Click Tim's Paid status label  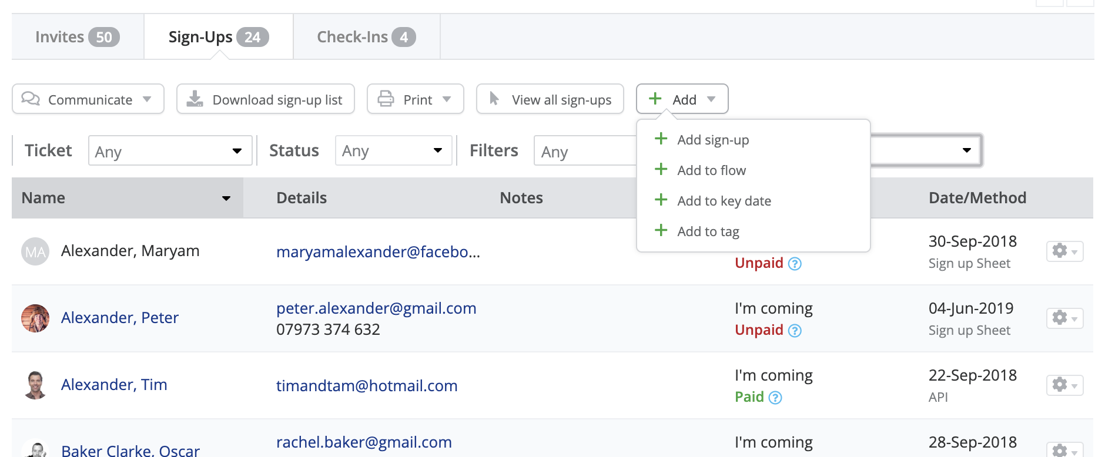749,397
